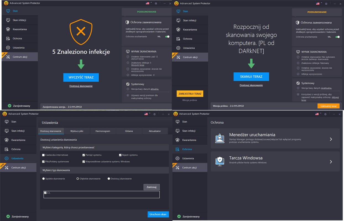Image resolution: width=344 pixels, height=221 pixels.
Task: Open Ochrona icon in the trial version window sidebar
Action: pyautogui.click(x=178, y=39)
